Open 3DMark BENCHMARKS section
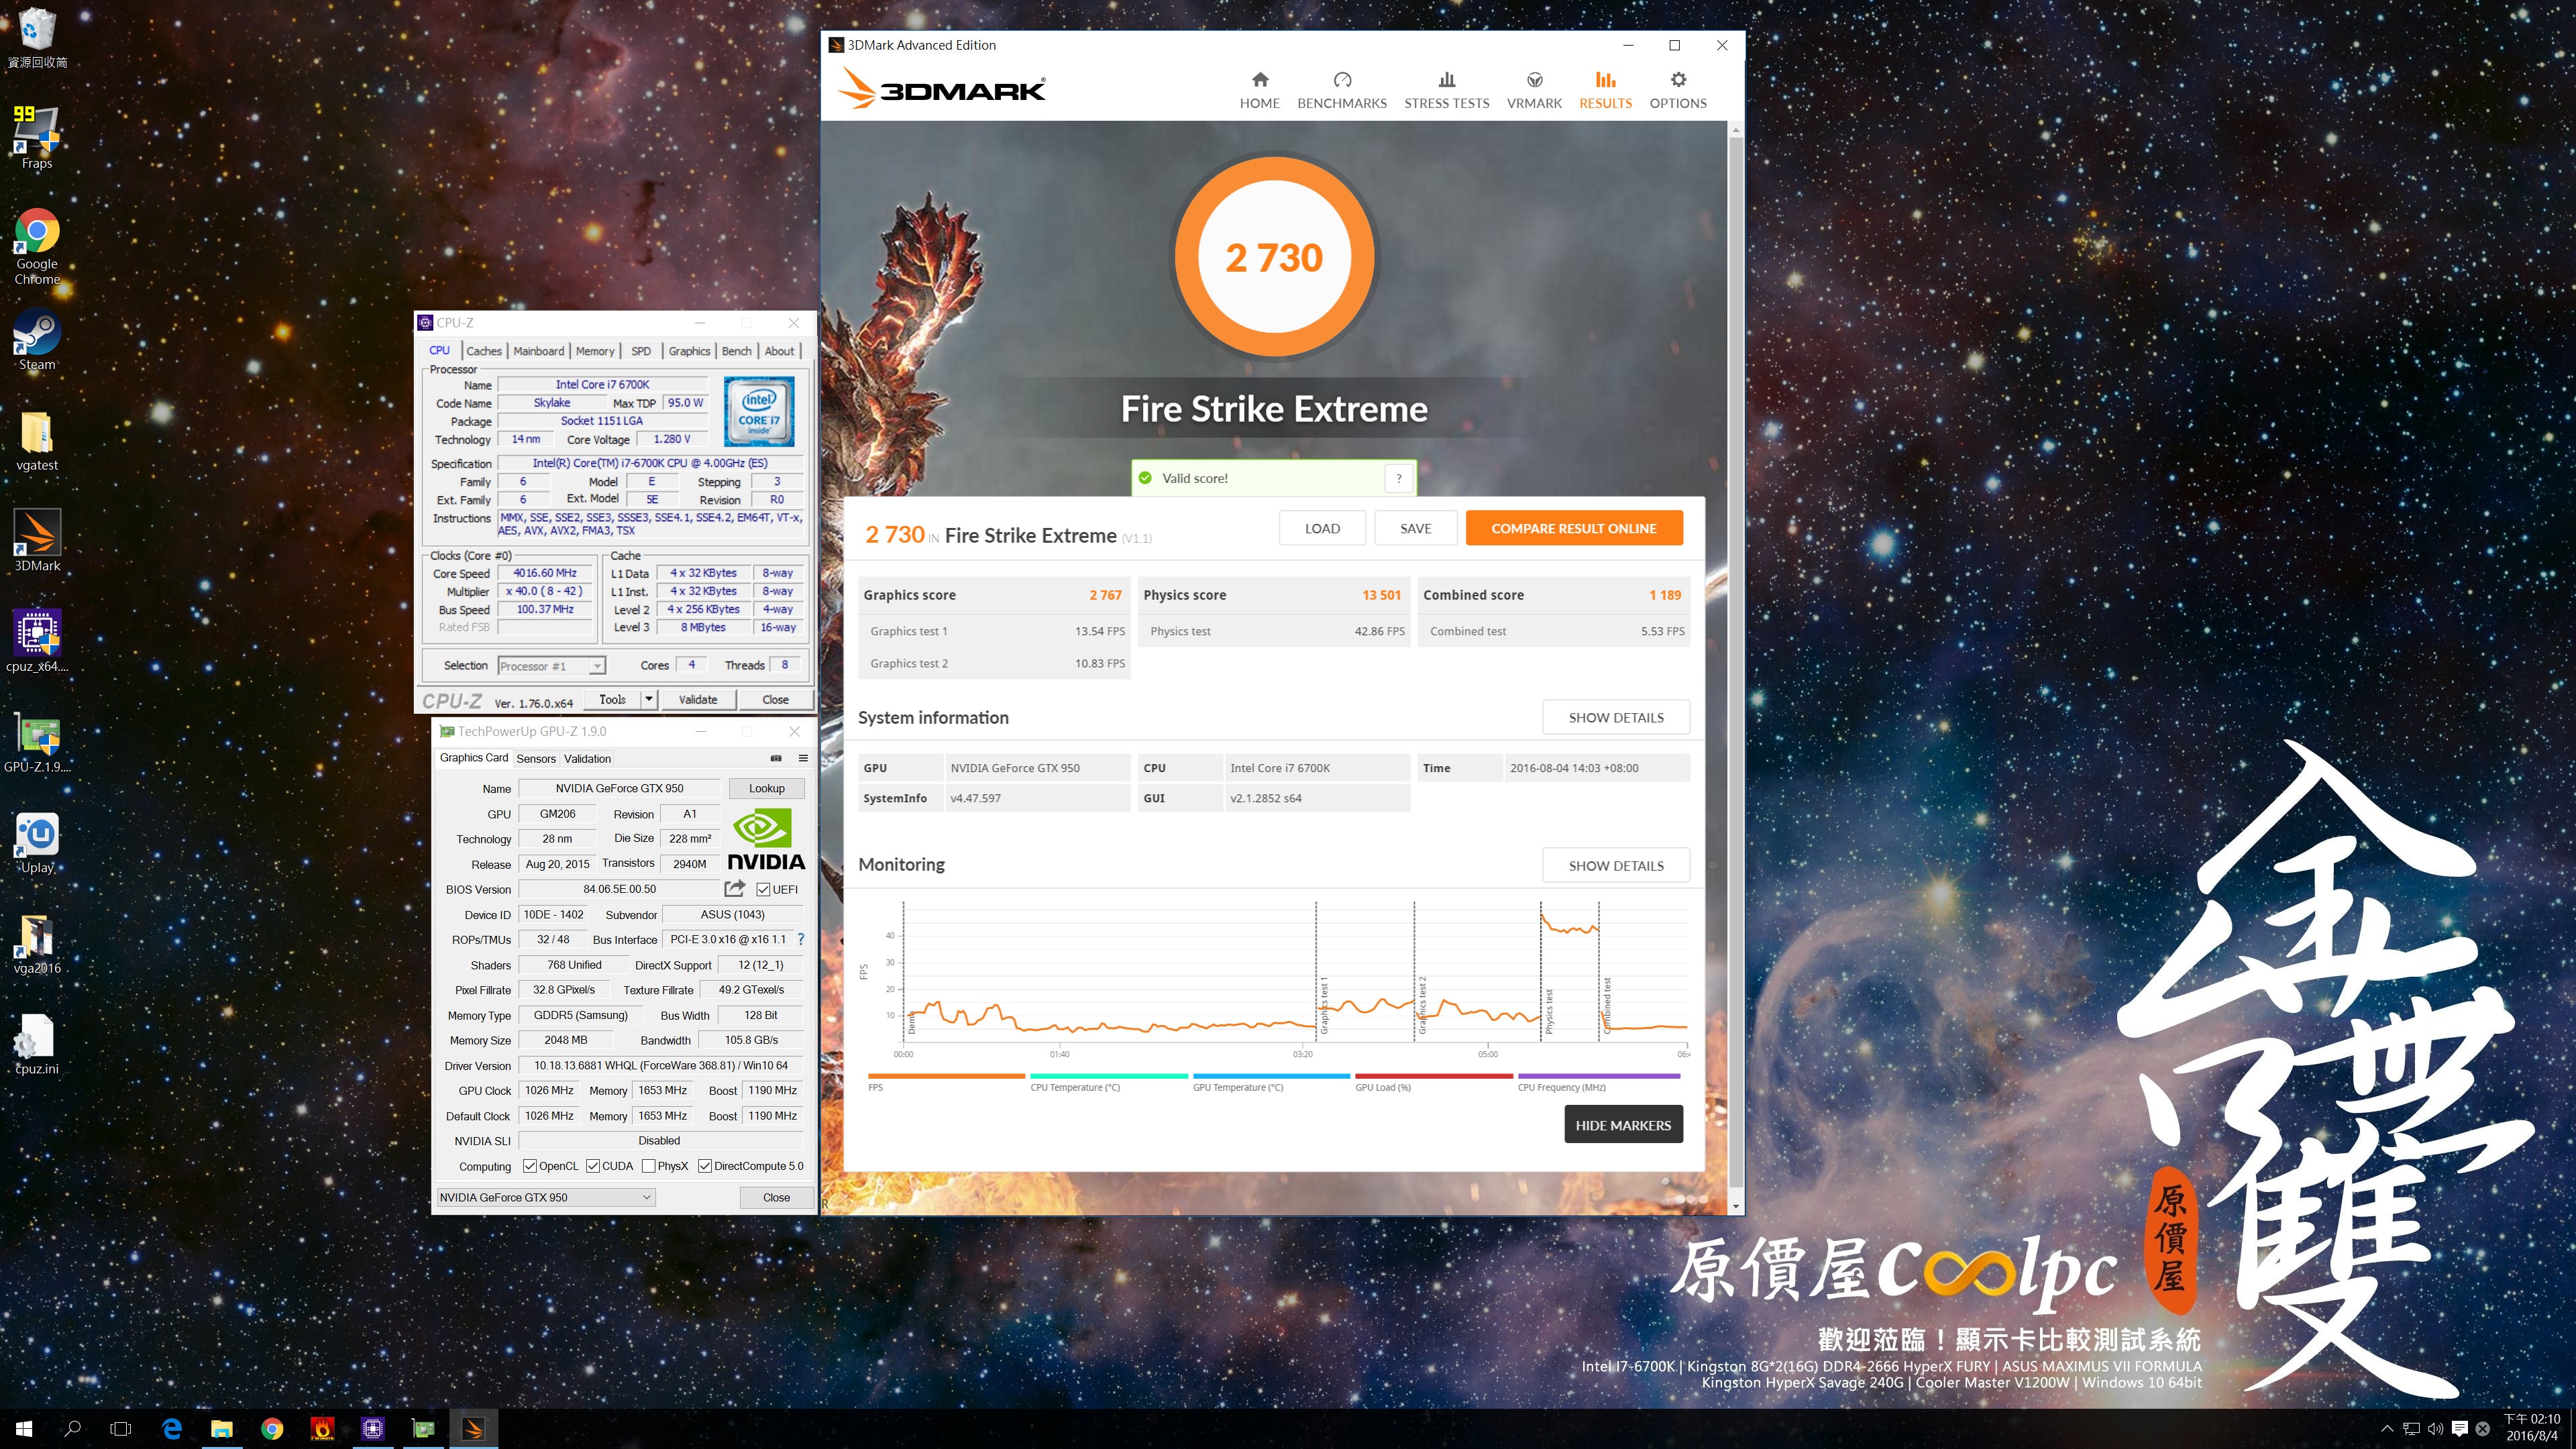Image resolution: width=2576 pixels, height=1449 pixels. (1342, 90)
